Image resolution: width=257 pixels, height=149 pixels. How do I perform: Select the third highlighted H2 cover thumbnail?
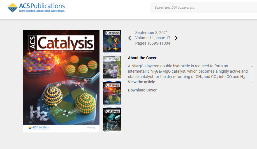coord(112,94)
